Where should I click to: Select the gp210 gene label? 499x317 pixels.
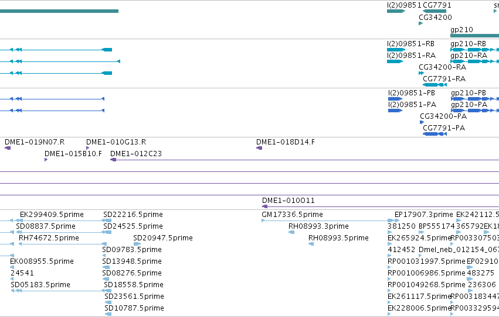(x=461, y=29)
